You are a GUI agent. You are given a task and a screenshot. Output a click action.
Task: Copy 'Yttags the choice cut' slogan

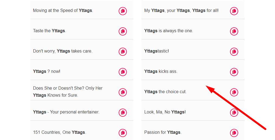[234, 92]
